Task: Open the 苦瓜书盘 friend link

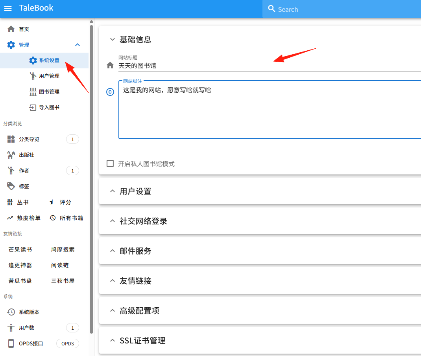Action: click(20, 281)
